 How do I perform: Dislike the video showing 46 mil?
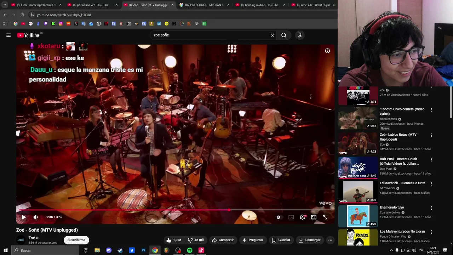point(196,240)
